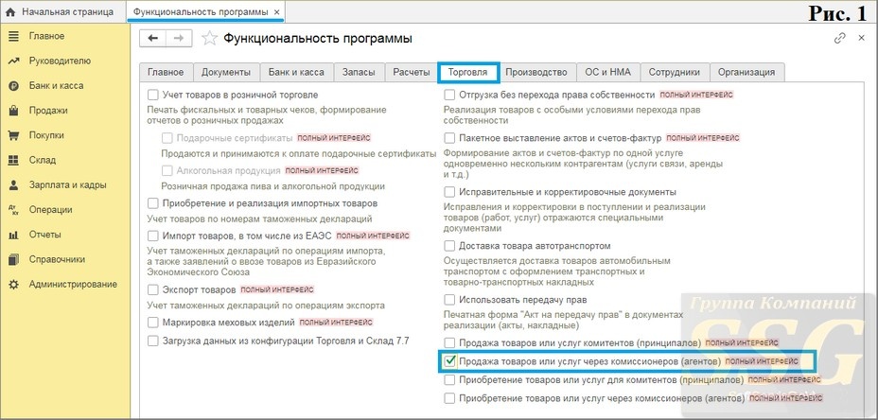
Task: Click the Справочники books icon
Action: (x=13, y=259)
